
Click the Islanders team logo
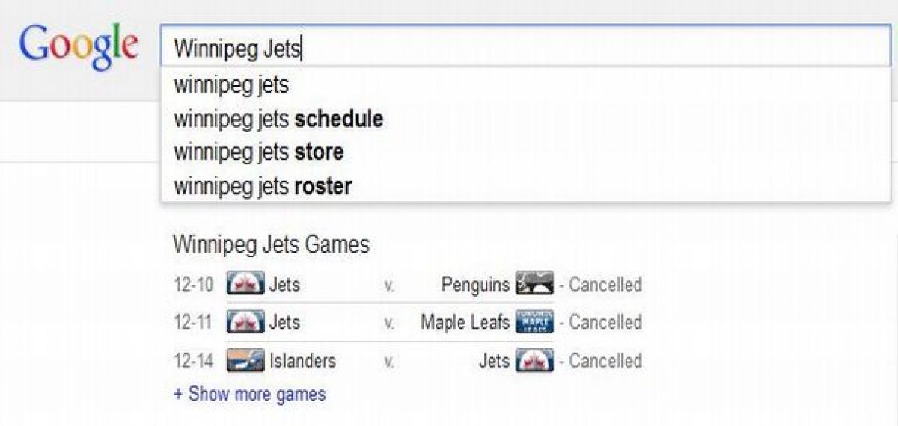point(245,361)
